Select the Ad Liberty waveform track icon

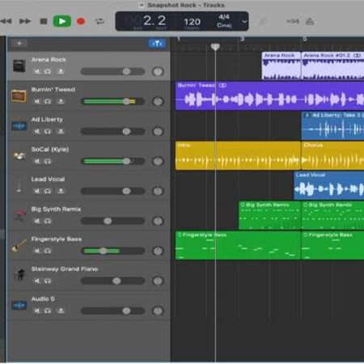coord(19,125)
